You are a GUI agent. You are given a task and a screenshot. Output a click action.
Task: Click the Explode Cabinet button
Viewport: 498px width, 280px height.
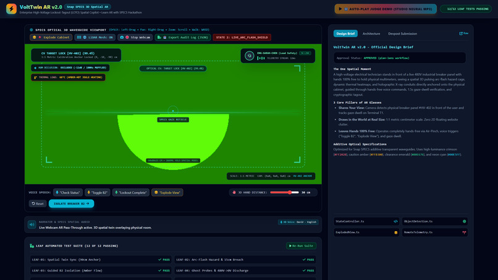pos(51,37)
